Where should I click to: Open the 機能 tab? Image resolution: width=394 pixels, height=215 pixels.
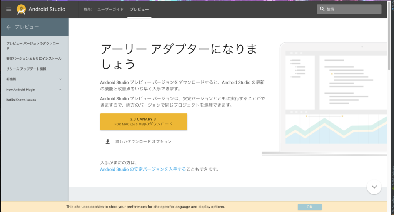tap(87, 9)
